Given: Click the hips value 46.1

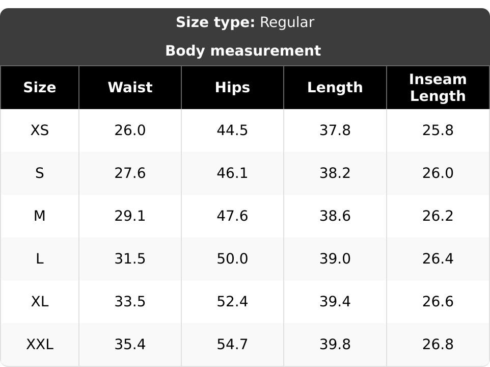Looking at the screenshot, I should point(232,173).
